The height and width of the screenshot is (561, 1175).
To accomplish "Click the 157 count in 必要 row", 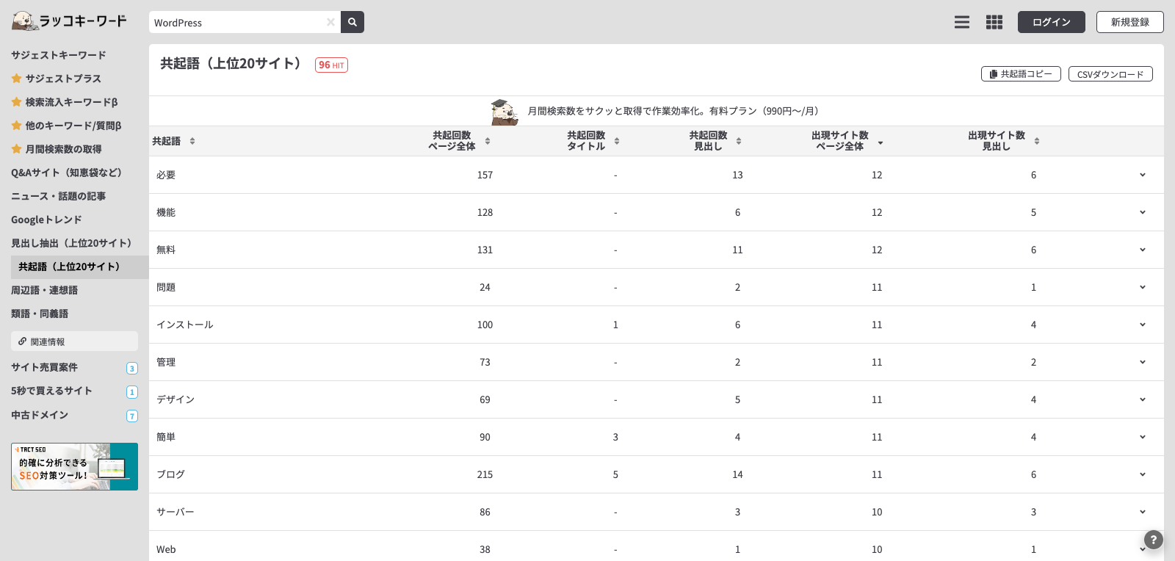I will click(485, 175).
